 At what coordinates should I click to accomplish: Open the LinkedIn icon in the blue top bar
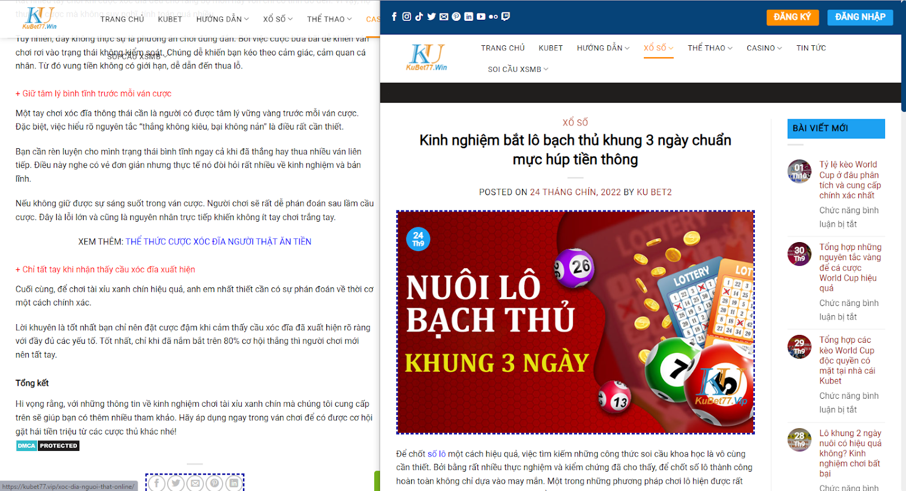(x=469, y=16)
